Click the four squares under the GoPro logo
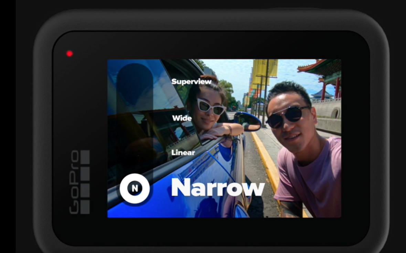This screenshot has height=253, width=406. pyautogui.click(x=85, y=182)
